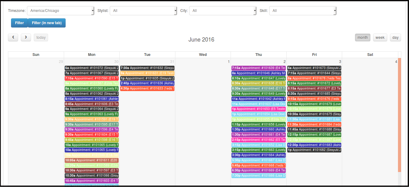This screenshot has height=187, width=409.
Task: Expand the Stylist filter dropdown
Action: (143, 11)
